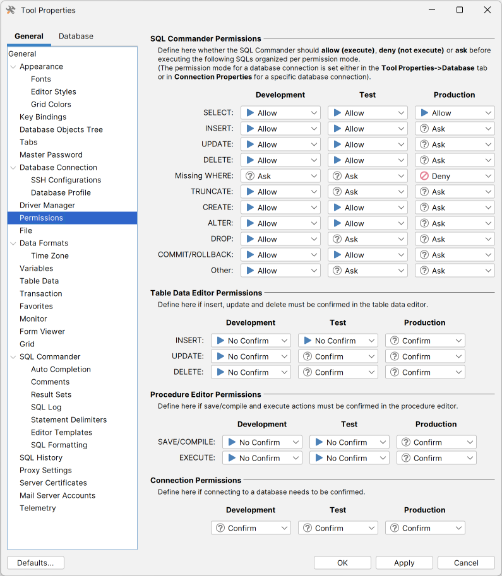Collapse the SQL Commander tree node

[x=13, y=357]
